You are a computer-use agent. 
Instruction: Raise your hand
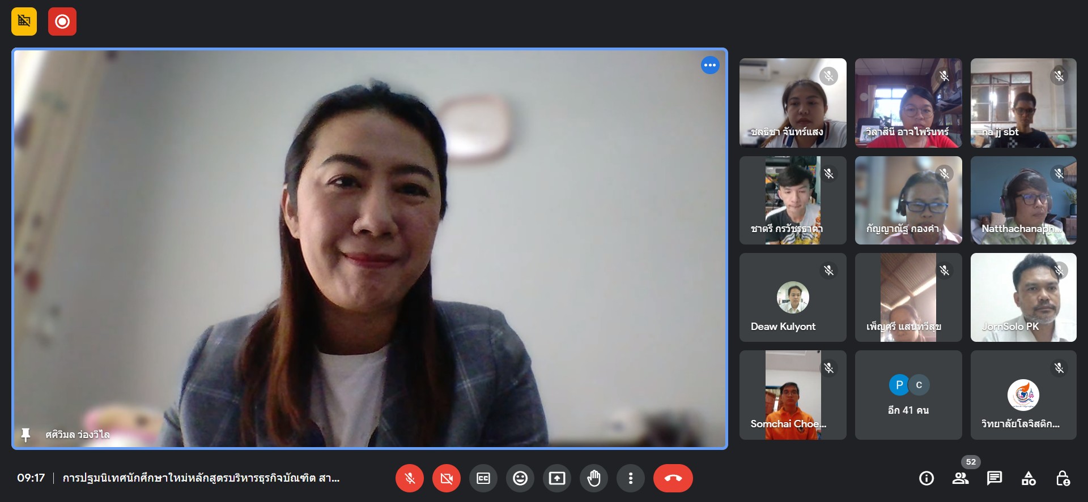pyautogui.click(x=594, y=478)
